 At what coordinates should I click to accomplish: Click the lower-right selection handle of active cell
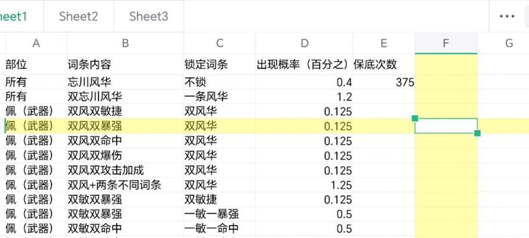[477, 133]
